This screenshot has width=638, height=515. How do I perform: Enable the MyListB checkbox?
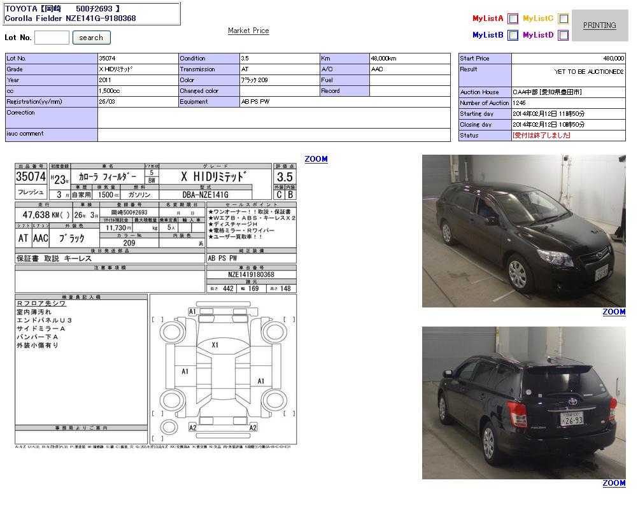pos(513,36)
